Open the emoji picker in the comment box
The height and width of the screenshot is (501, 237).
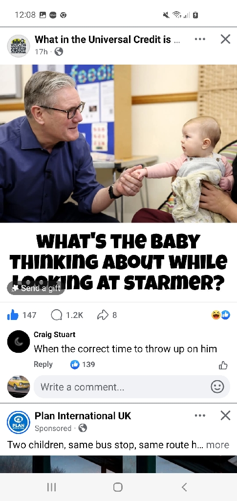tap(217, 387)
